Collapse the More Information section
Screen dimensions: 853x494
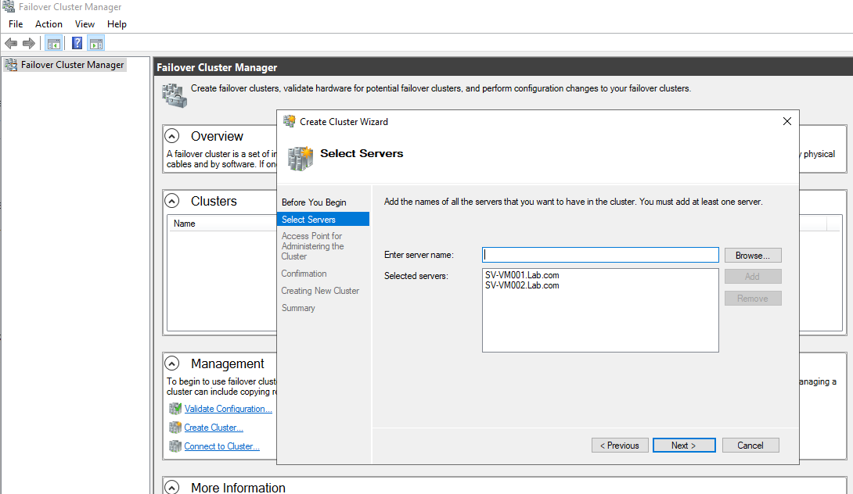[x=172, y=488]
